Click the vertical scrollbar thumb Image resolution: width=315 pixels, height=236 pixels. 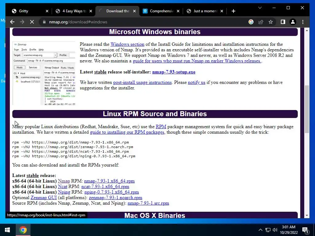tap(307, 109)
